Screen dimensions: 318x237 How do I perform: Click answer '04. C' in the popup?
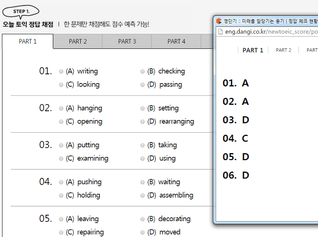(235, 139)
